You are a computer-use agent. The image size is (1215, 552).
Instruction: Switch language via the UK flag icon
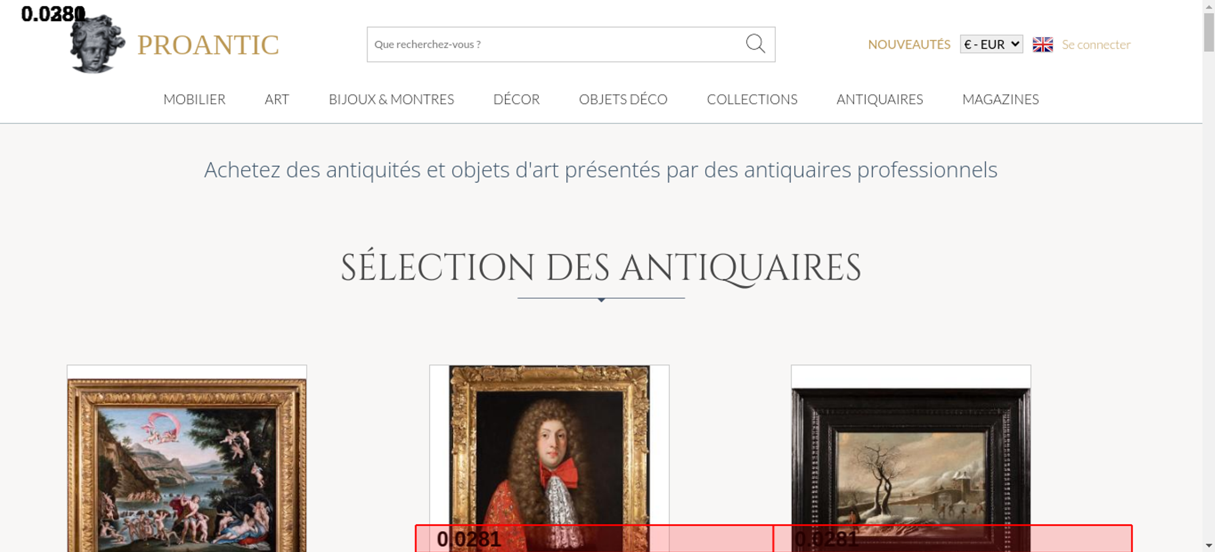click(1042, 44)
